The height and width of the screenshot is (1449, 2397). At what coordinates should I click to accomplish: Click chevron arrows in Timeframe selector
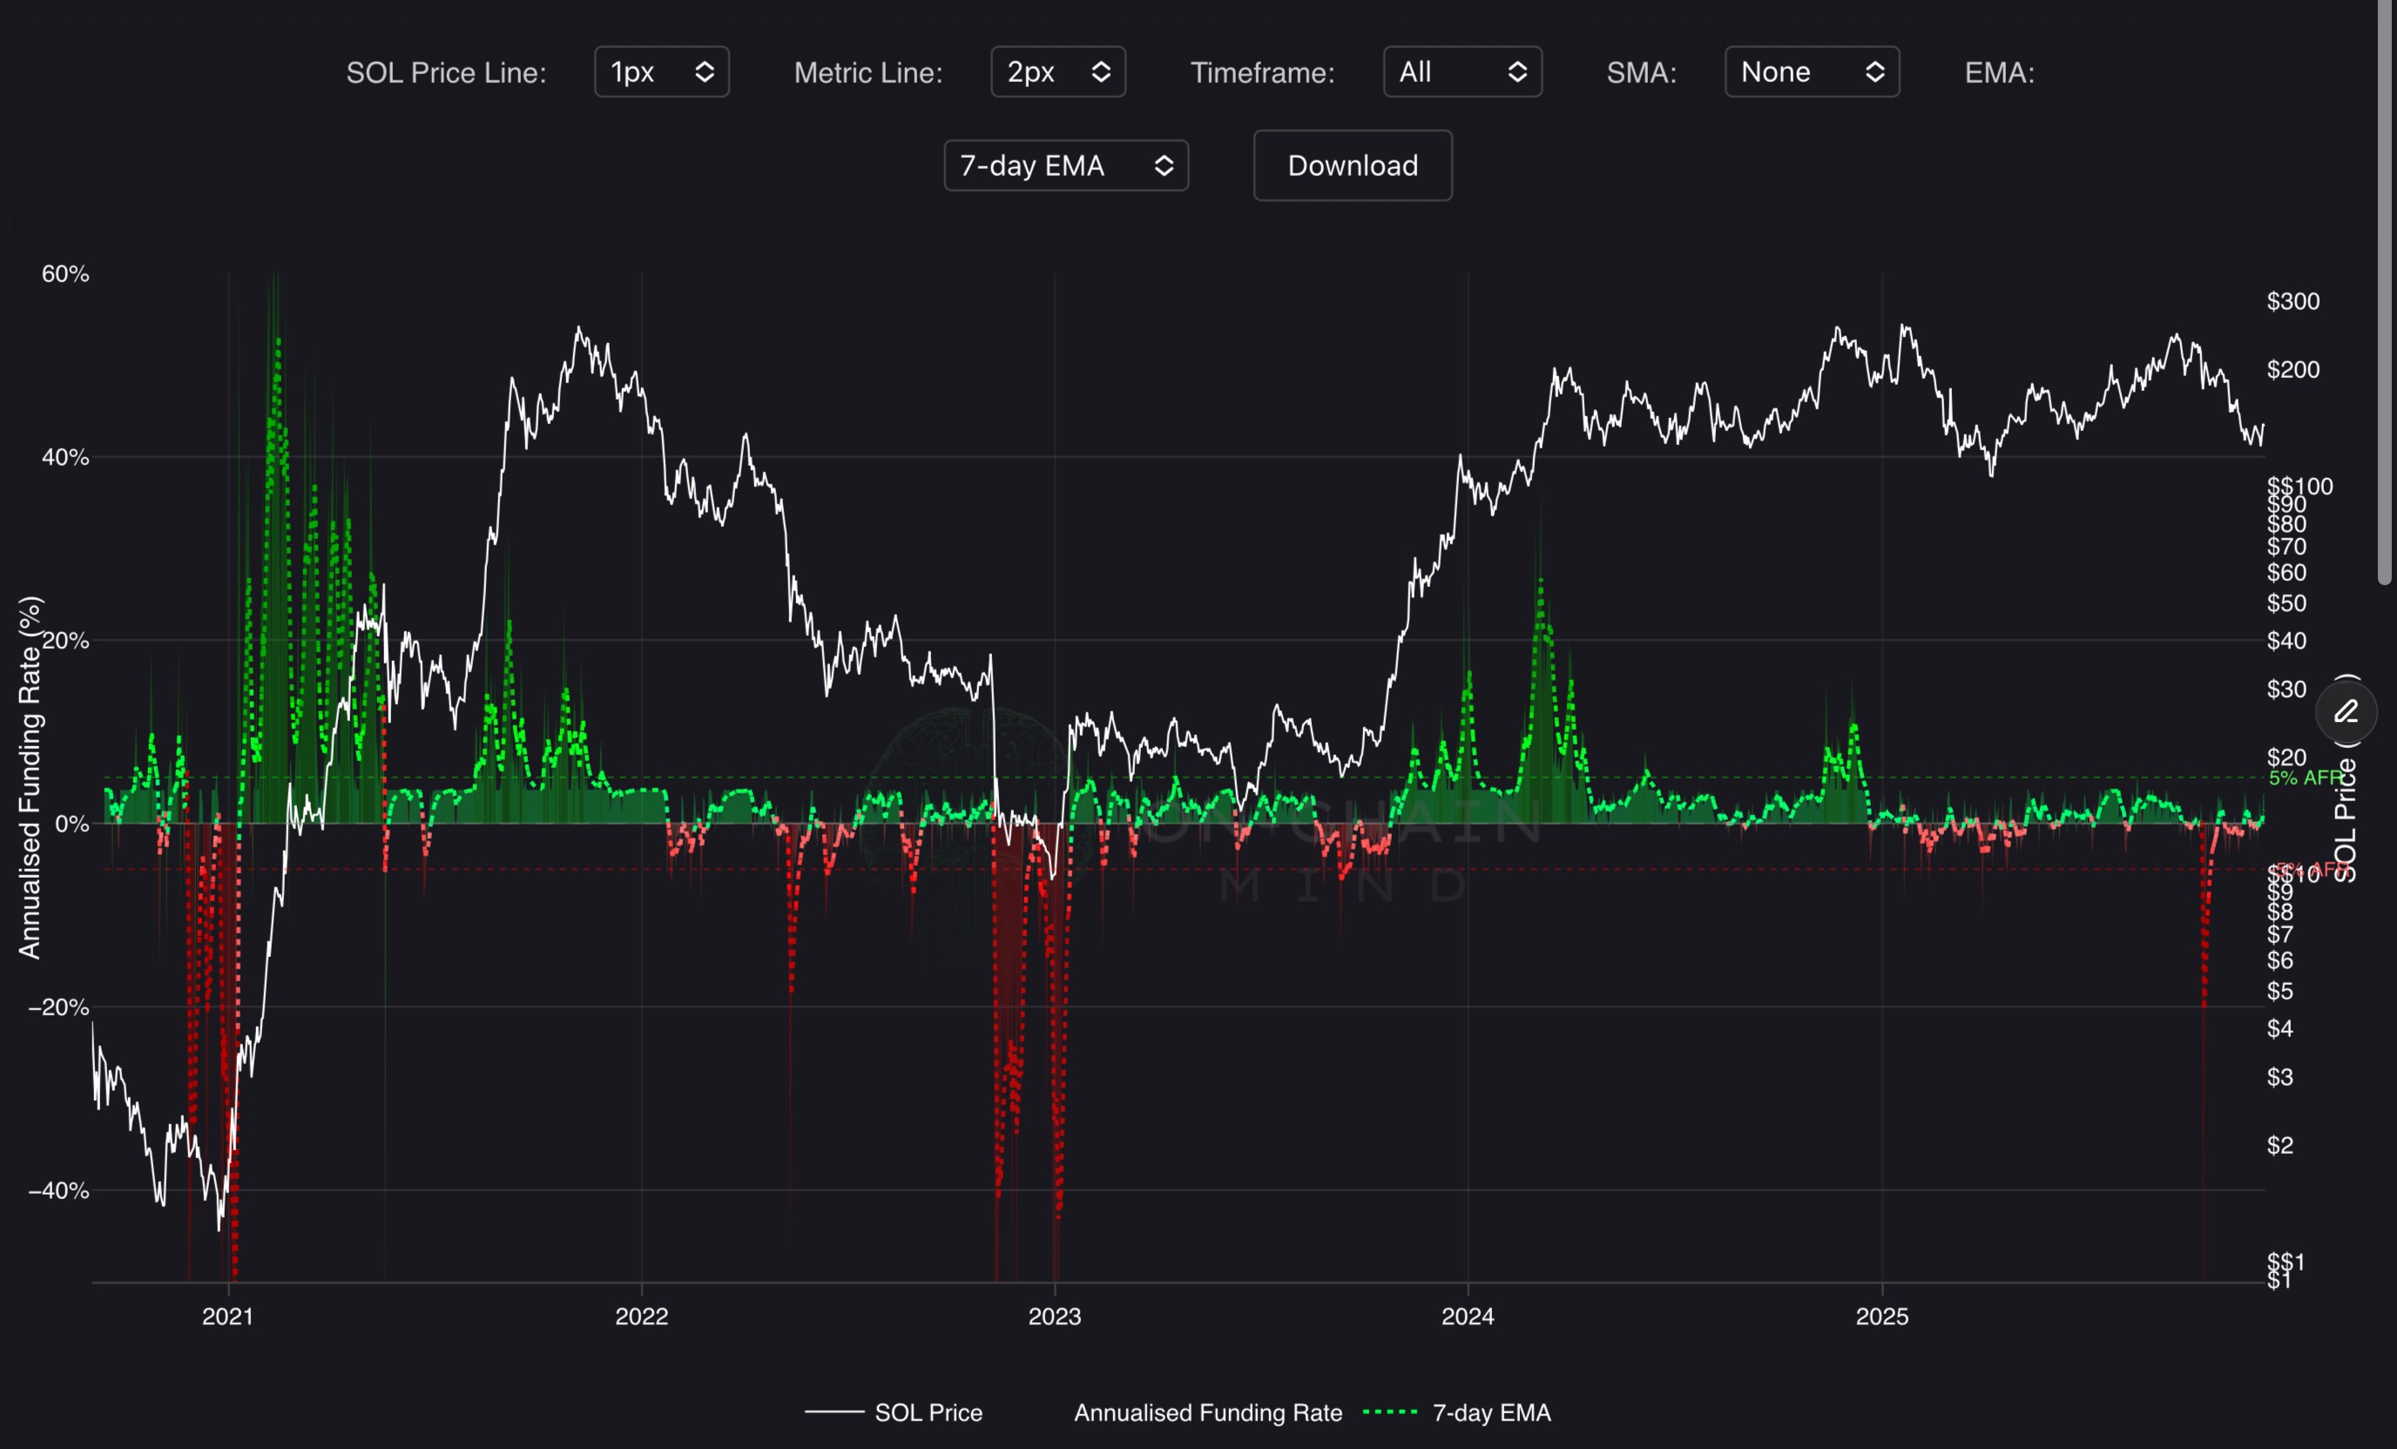pyautogui.click(x=1516, y=72)
